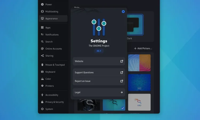The height and width of the screenshot is (120, 200).
Task: Click the System gear icon
Action: [42, 109]
